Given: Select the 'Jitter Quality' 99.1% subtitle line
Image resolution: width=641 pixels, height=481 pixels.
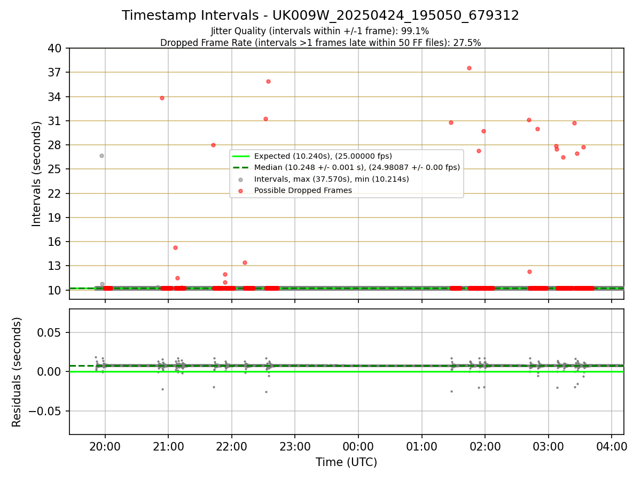Looking at the screenshot, I should tap(320, 31).
